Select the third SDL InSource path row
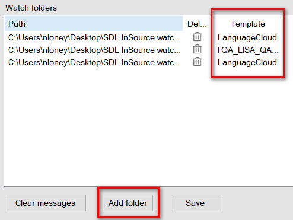This screenshot has height=220, width=293. (x=94, y=62)
